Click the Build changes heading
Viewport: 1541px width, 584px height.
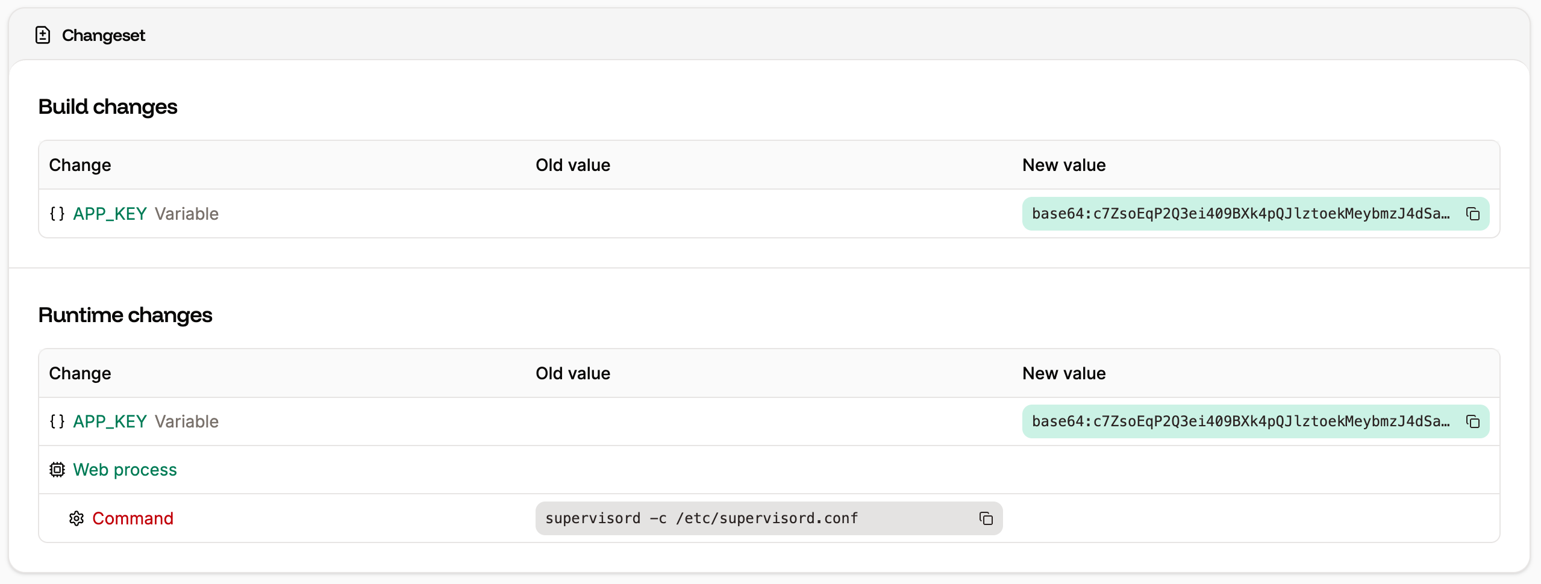108,107
